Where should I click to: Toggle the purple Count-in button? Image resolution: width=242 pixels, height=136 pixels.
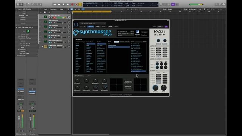[173, 5]
